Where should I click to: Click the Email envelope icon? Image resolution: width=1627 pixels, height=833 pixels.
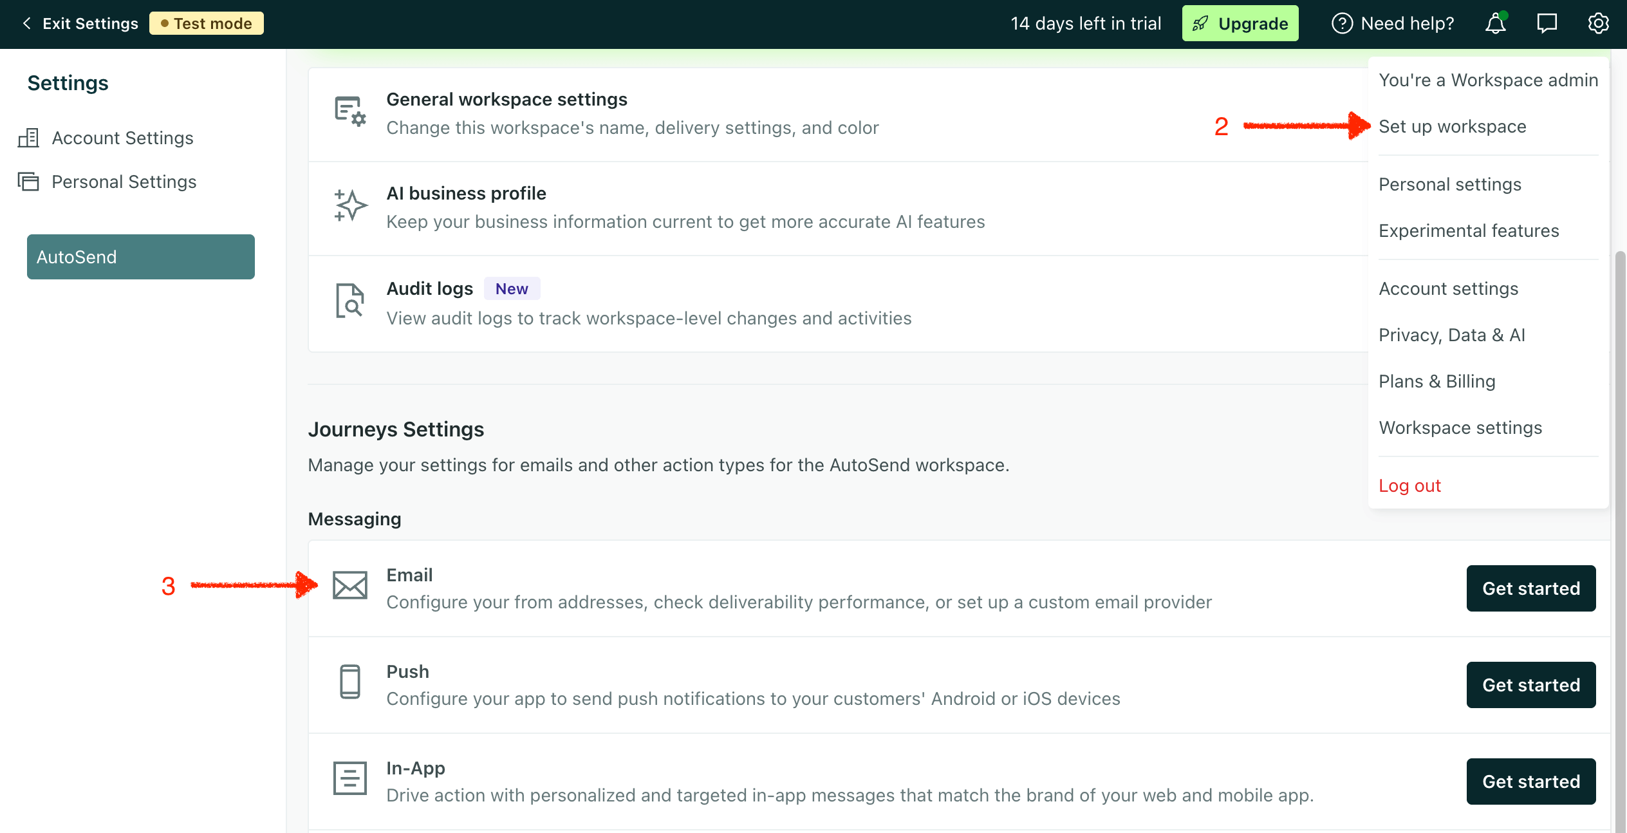[349, 585]
